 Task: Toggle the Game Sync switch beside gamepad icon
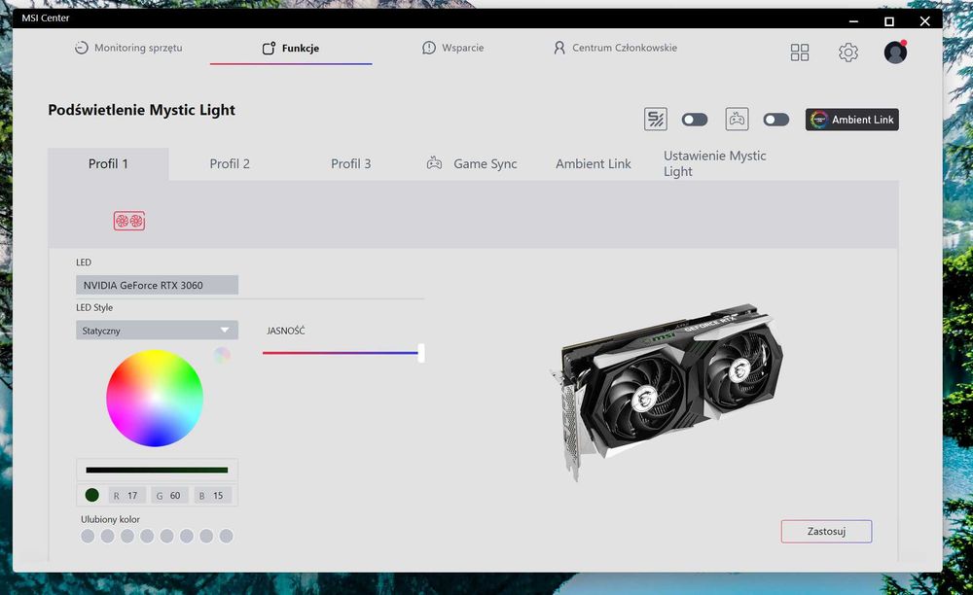(x=776, y=120)
